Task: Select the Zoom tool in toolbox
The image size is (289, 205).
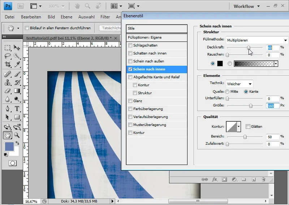Action: [x=17, y=135]
